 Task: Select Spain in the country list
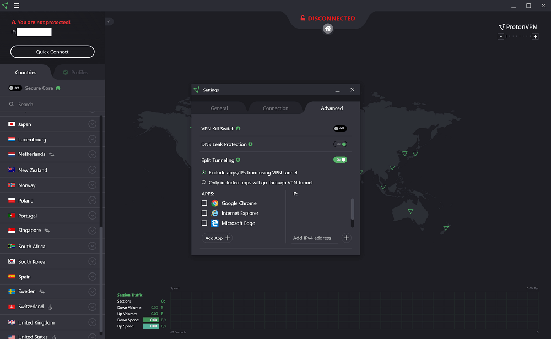(x=50, y=276)
